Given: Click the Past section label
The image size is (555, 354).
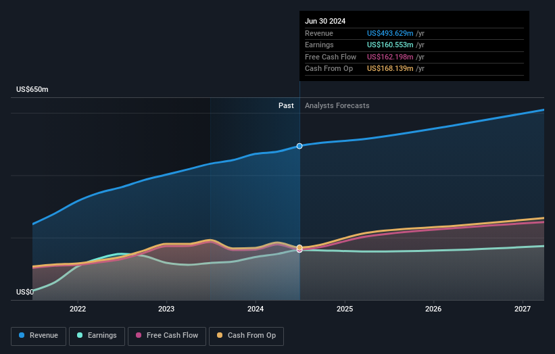Looking at the screenshot, I should pyautogui.click(x=286, y=106).
